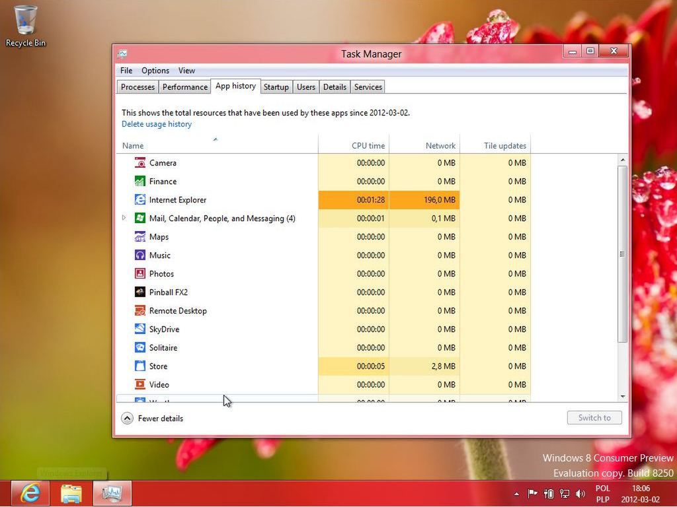
Task: Click the Music headphones icon
Action: [140, 255]
